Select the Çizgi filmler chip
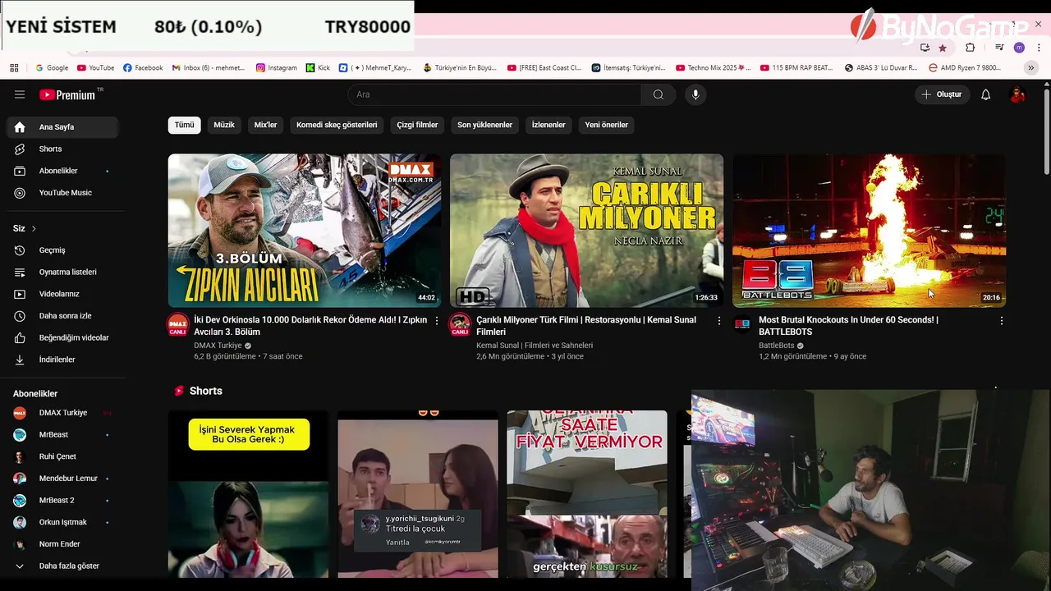The height and width of the screenshot is (591, 1051). tap(417, 125)
